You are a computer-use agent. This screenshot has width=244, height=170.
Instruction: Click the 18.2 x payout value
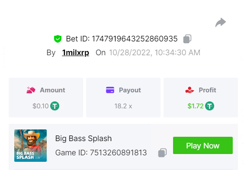(x=123, y=106)
